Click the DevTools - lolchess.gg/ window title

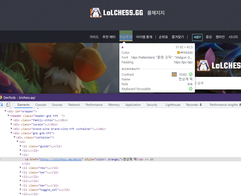[19, 97]
